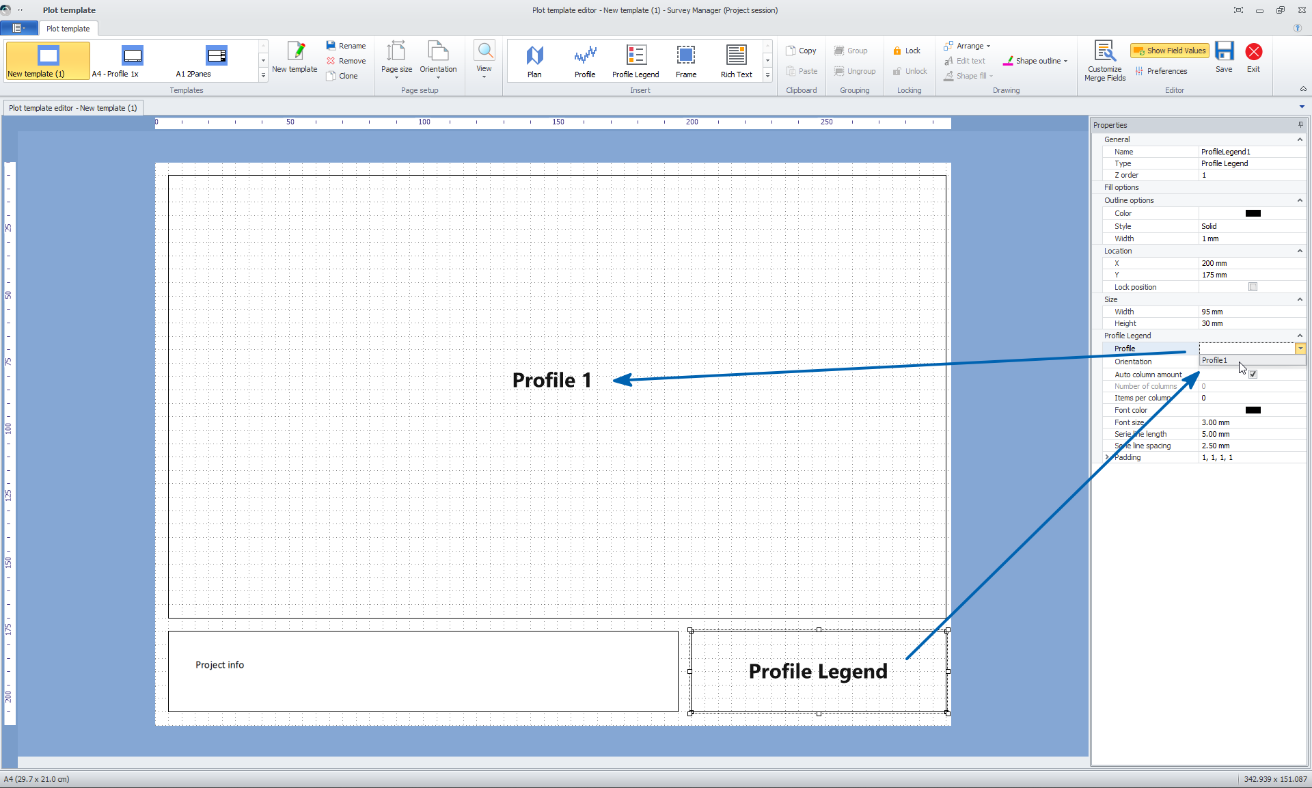Collapse the Outline options section
The width and height of the screenshot is (1312, 788).
point(1300,200)
